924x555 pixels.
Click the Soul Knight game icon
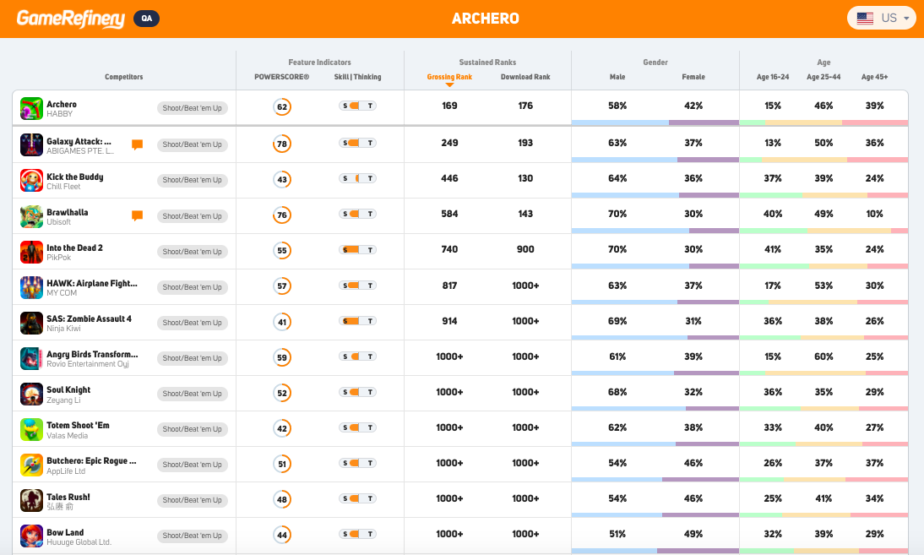pos(32,394)
